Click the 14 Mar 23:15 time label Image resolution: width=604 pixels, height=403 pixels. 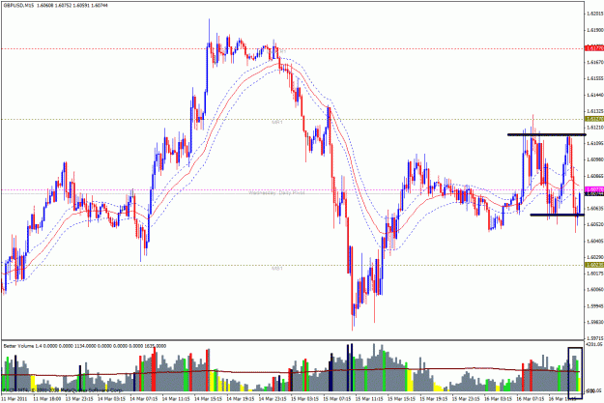[x=273, y=399]
